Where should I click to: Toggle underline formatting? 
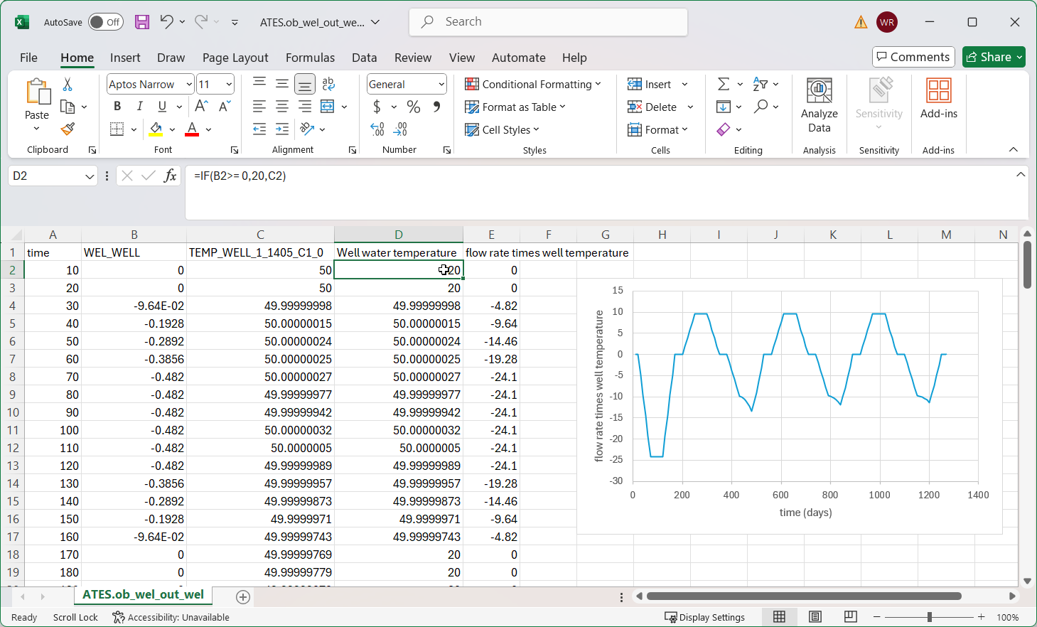click(x=162, y=107)
